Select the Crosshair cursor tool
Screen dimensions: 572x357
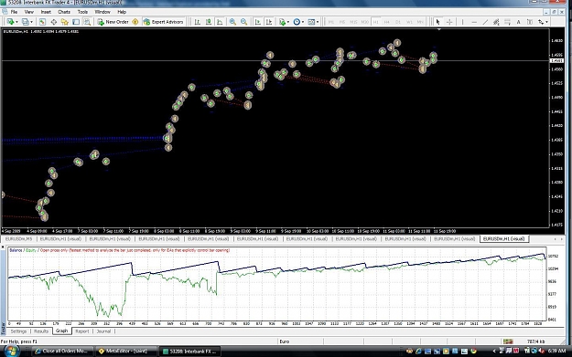(449, 22)
